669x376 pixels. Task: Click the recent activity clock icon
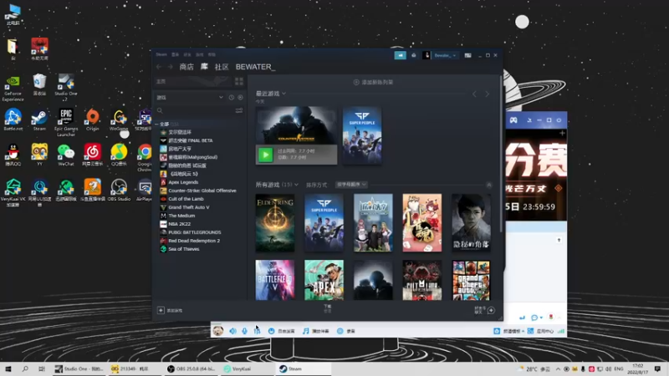click(232, 98)
